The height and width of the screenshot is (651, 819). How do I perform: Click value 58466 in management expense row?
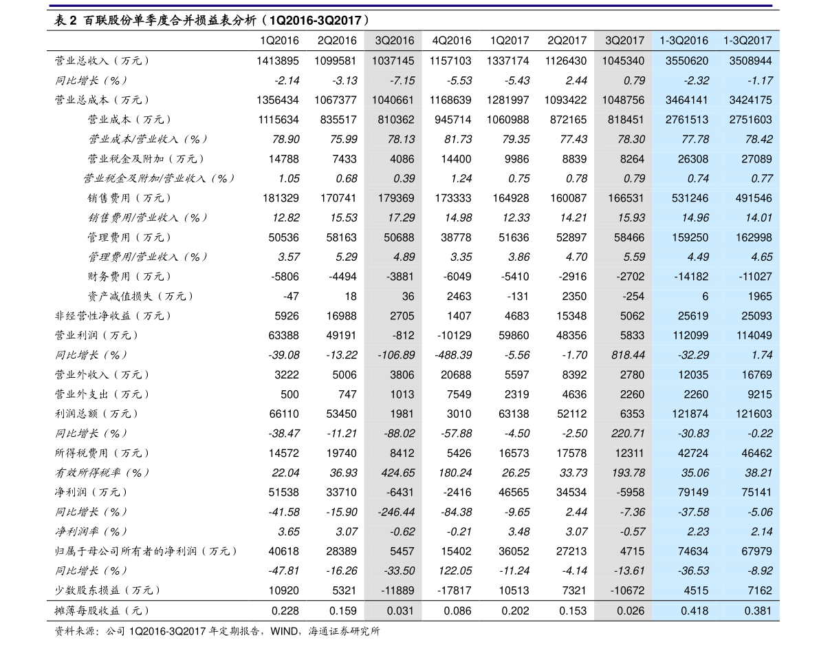(x=629, y=237)
